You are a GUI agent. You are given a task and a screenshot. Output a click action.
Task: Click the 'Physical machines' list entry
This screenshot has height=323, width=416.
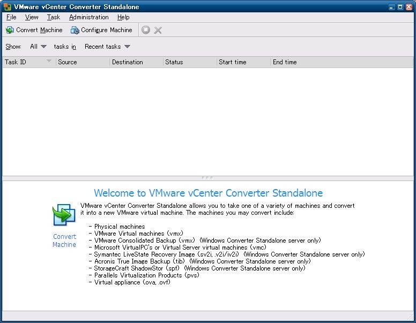click(x=120, y=227)
